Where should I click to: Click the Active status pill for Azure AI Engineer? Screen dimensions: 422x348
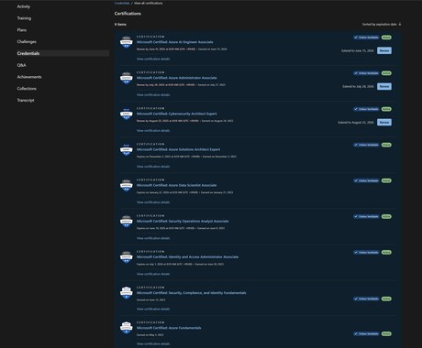click(x=386, y=38)
